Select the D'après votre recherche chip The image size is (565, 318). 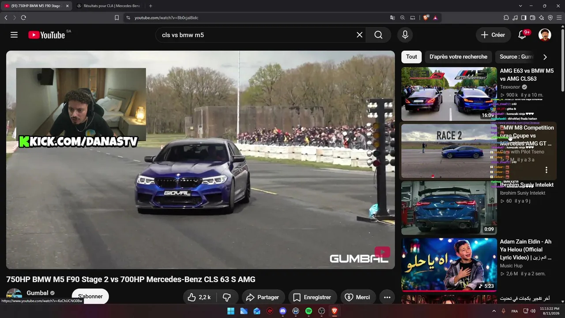458,57
